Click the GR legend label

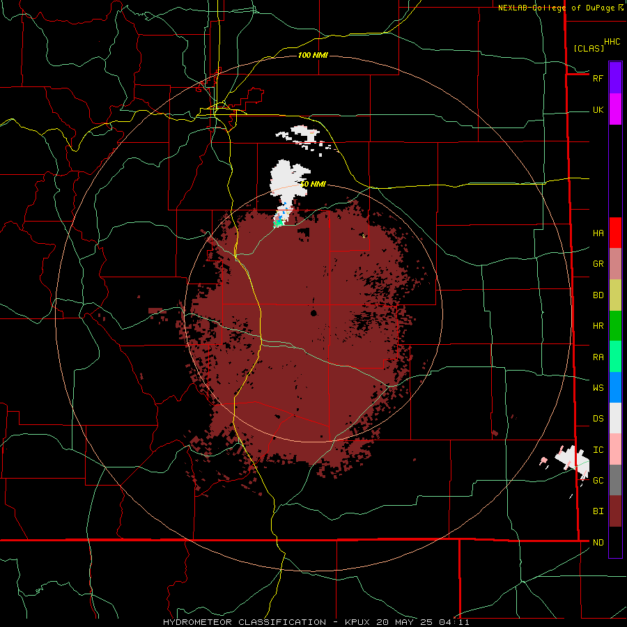click(x=598, y=264)
